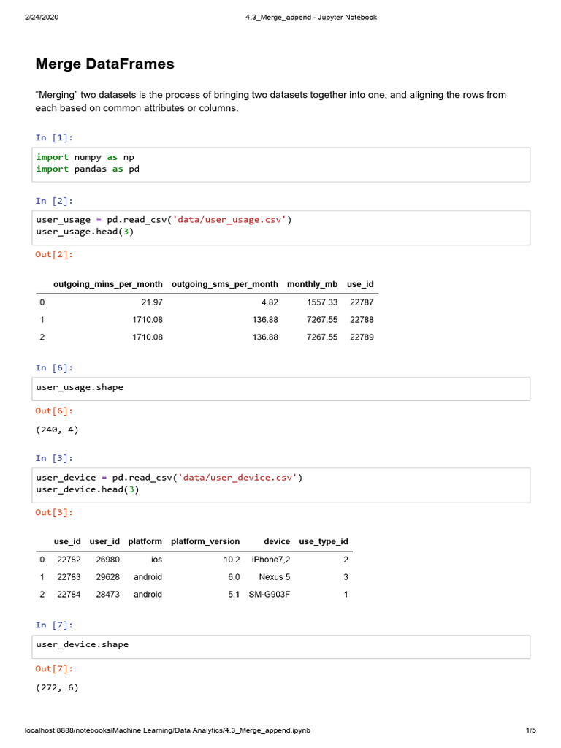
Task: Click the outgoing_mins_per_month column header
Action: click(x=108, y=284)
